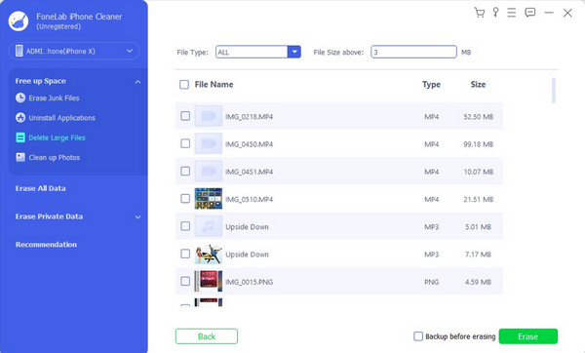The image size is (585, 353).
Task: Collapse the Free up Space section
Action: point(137,82)
